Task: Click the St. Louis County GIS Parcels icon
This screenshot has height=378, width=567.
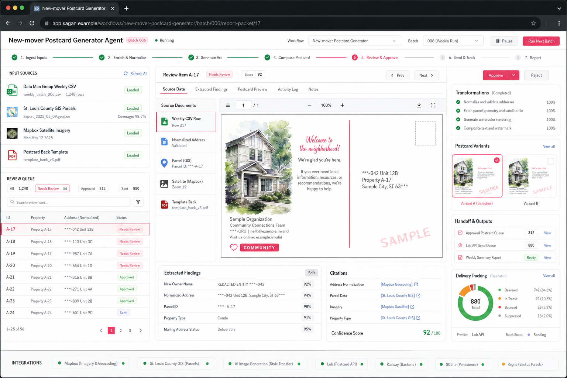Action: (12, 112)
